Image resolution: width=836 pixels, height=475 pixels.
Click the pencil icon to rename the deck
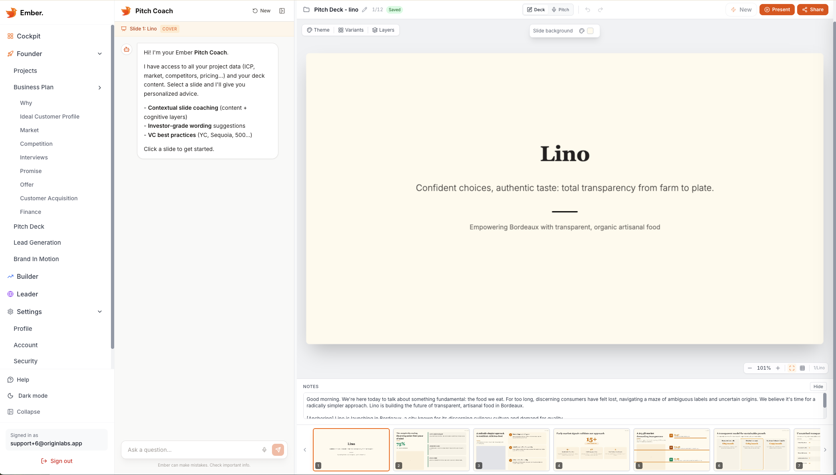point(365,9)
